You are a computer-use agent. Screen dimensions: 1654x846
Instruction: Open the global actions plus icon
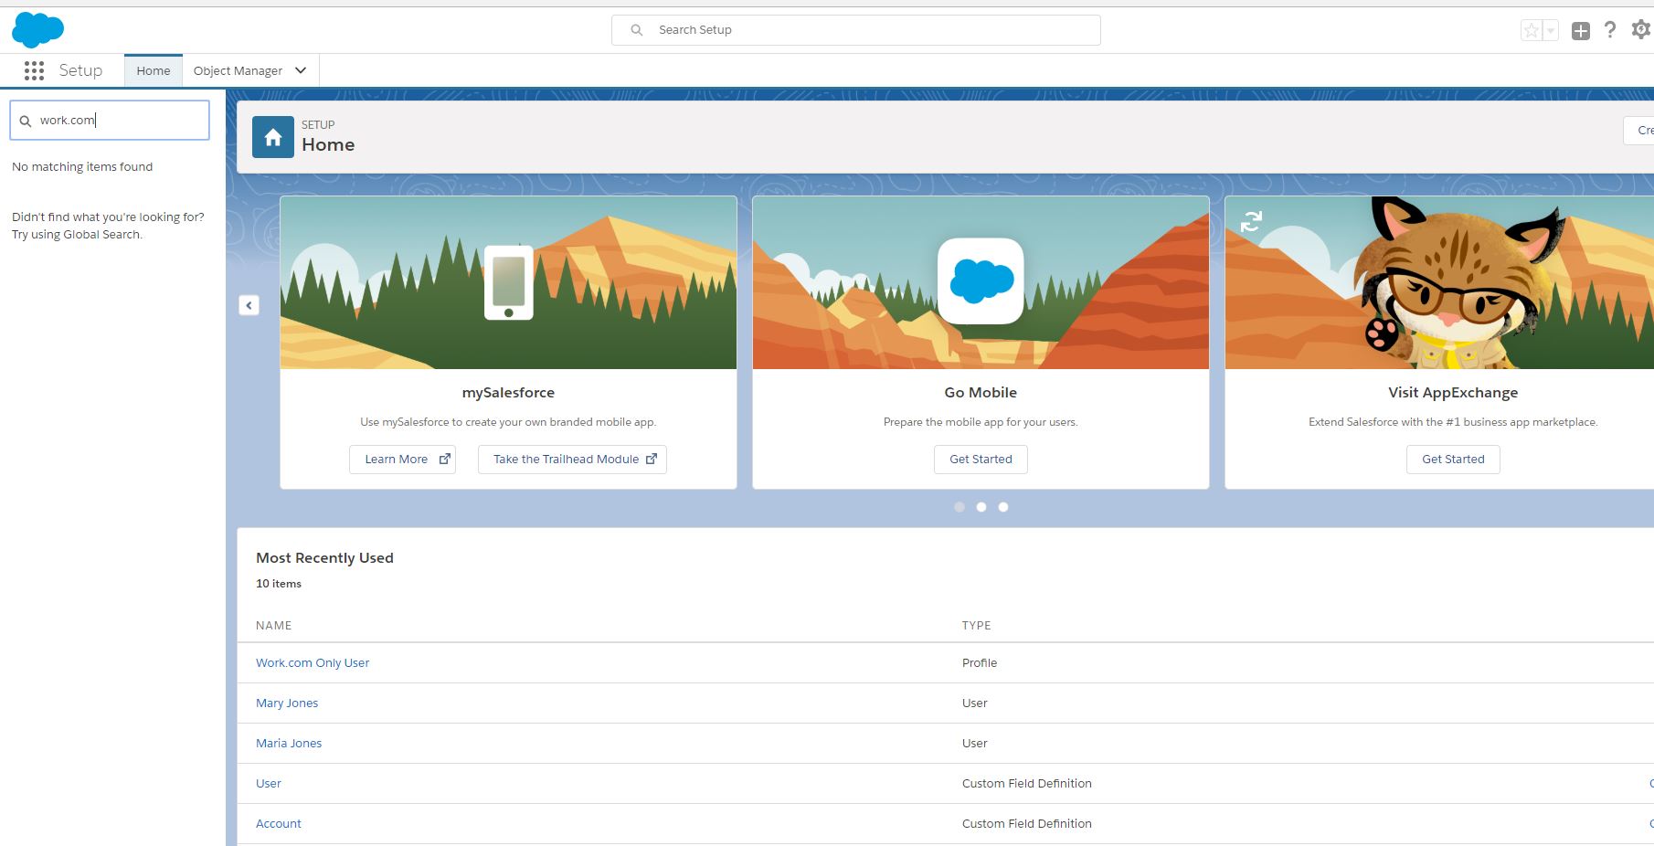coord(1581,31)
